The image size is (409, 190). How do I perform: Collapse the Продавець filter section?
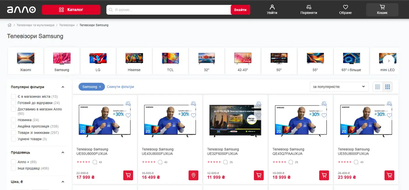pos(63,152)
